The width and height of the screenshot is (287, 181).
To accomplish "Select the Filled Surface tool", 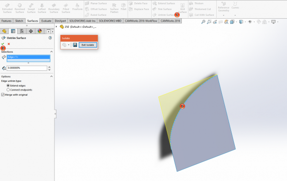I will coord(66,8).
